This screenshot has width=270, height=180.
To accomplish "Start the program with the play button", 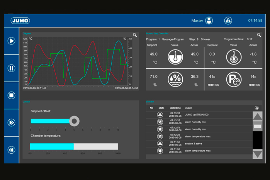I will coord(11,41).
